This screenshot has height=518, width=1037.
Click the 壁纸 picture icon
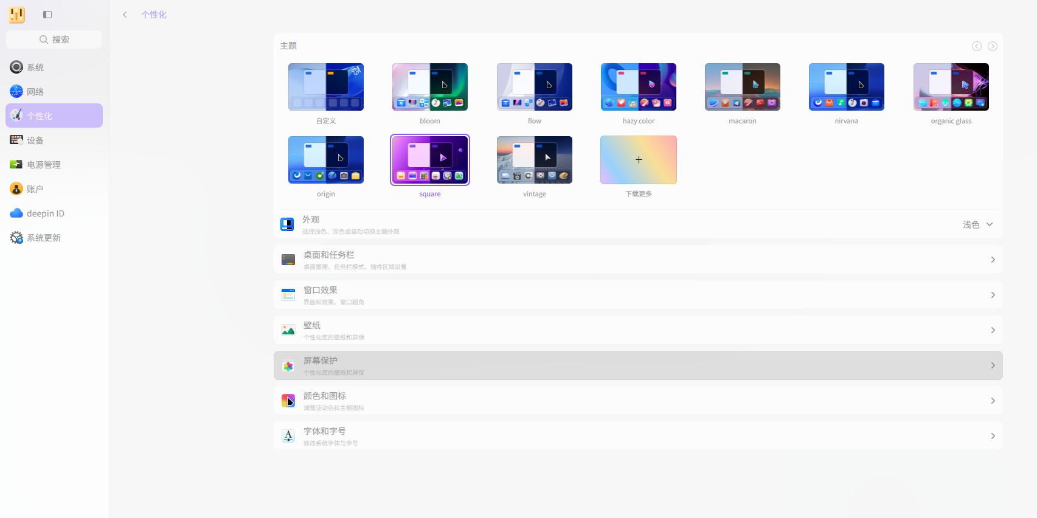click(288, 330)
